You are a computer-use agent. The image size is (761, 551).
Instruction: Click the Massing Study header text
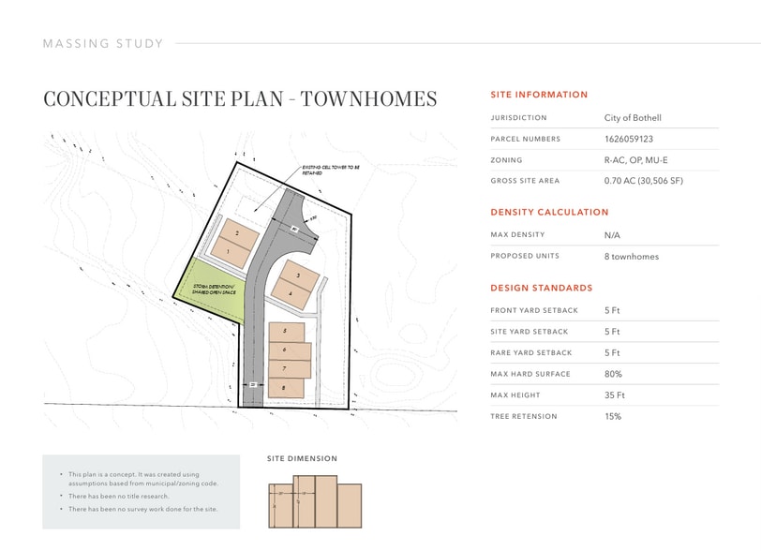[x=103, y=43]
